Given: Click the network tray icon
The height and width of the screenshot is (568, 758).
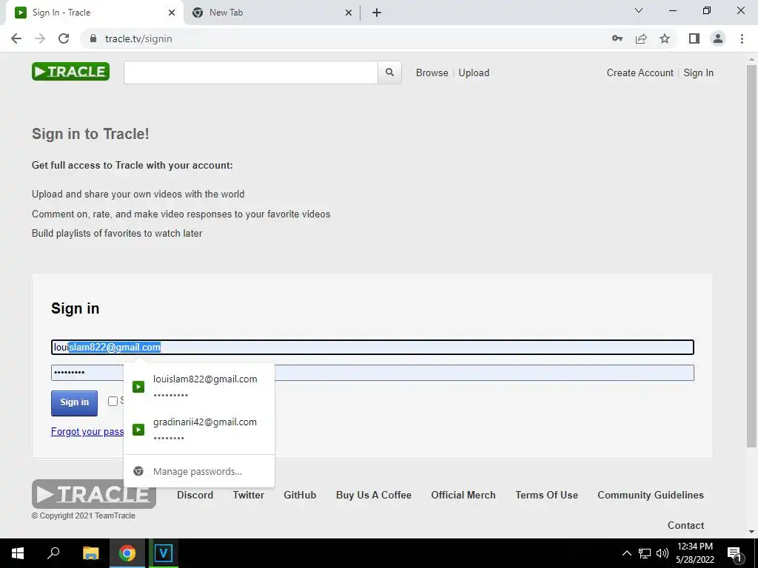Looking at the screenshot, I should pyautogui.click(x=645, y=553).
